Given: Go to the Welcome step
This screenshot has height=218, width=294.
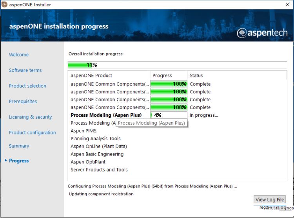Looking at the screenshot, I should pos(19,55).
